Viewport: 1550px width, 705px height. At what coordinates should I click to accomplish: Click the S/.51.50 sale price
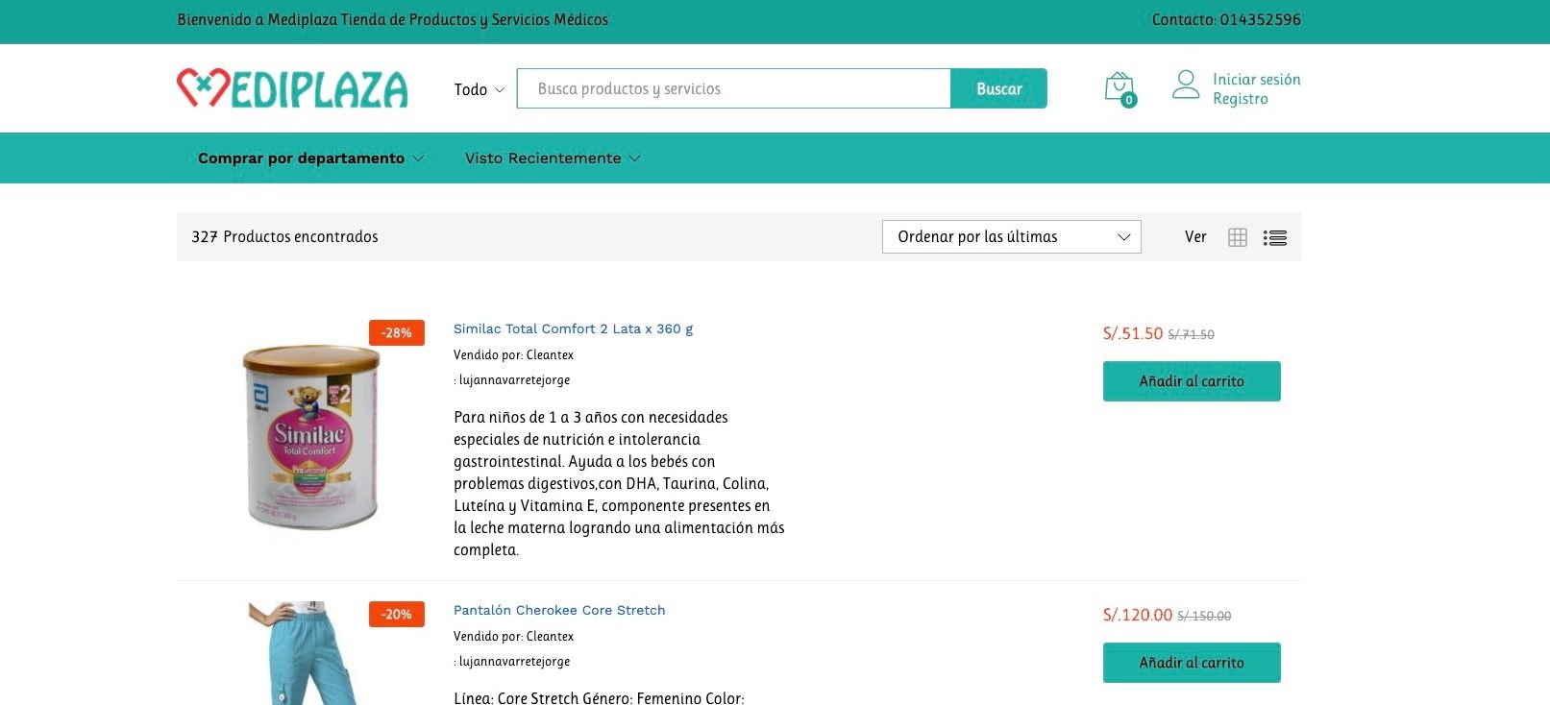(x=1133, y=333)
